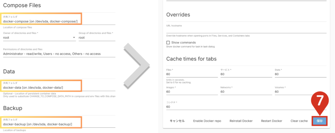This screenshot has width=335, height=133.
Task: Click Reinstall Docker
Action: 241,121
